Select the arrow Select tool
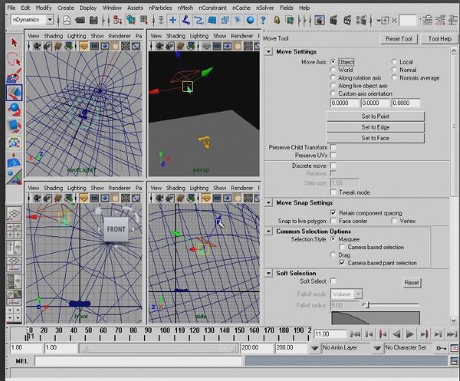Viewport: 460px width, 381px height. [x=14, y=44]
